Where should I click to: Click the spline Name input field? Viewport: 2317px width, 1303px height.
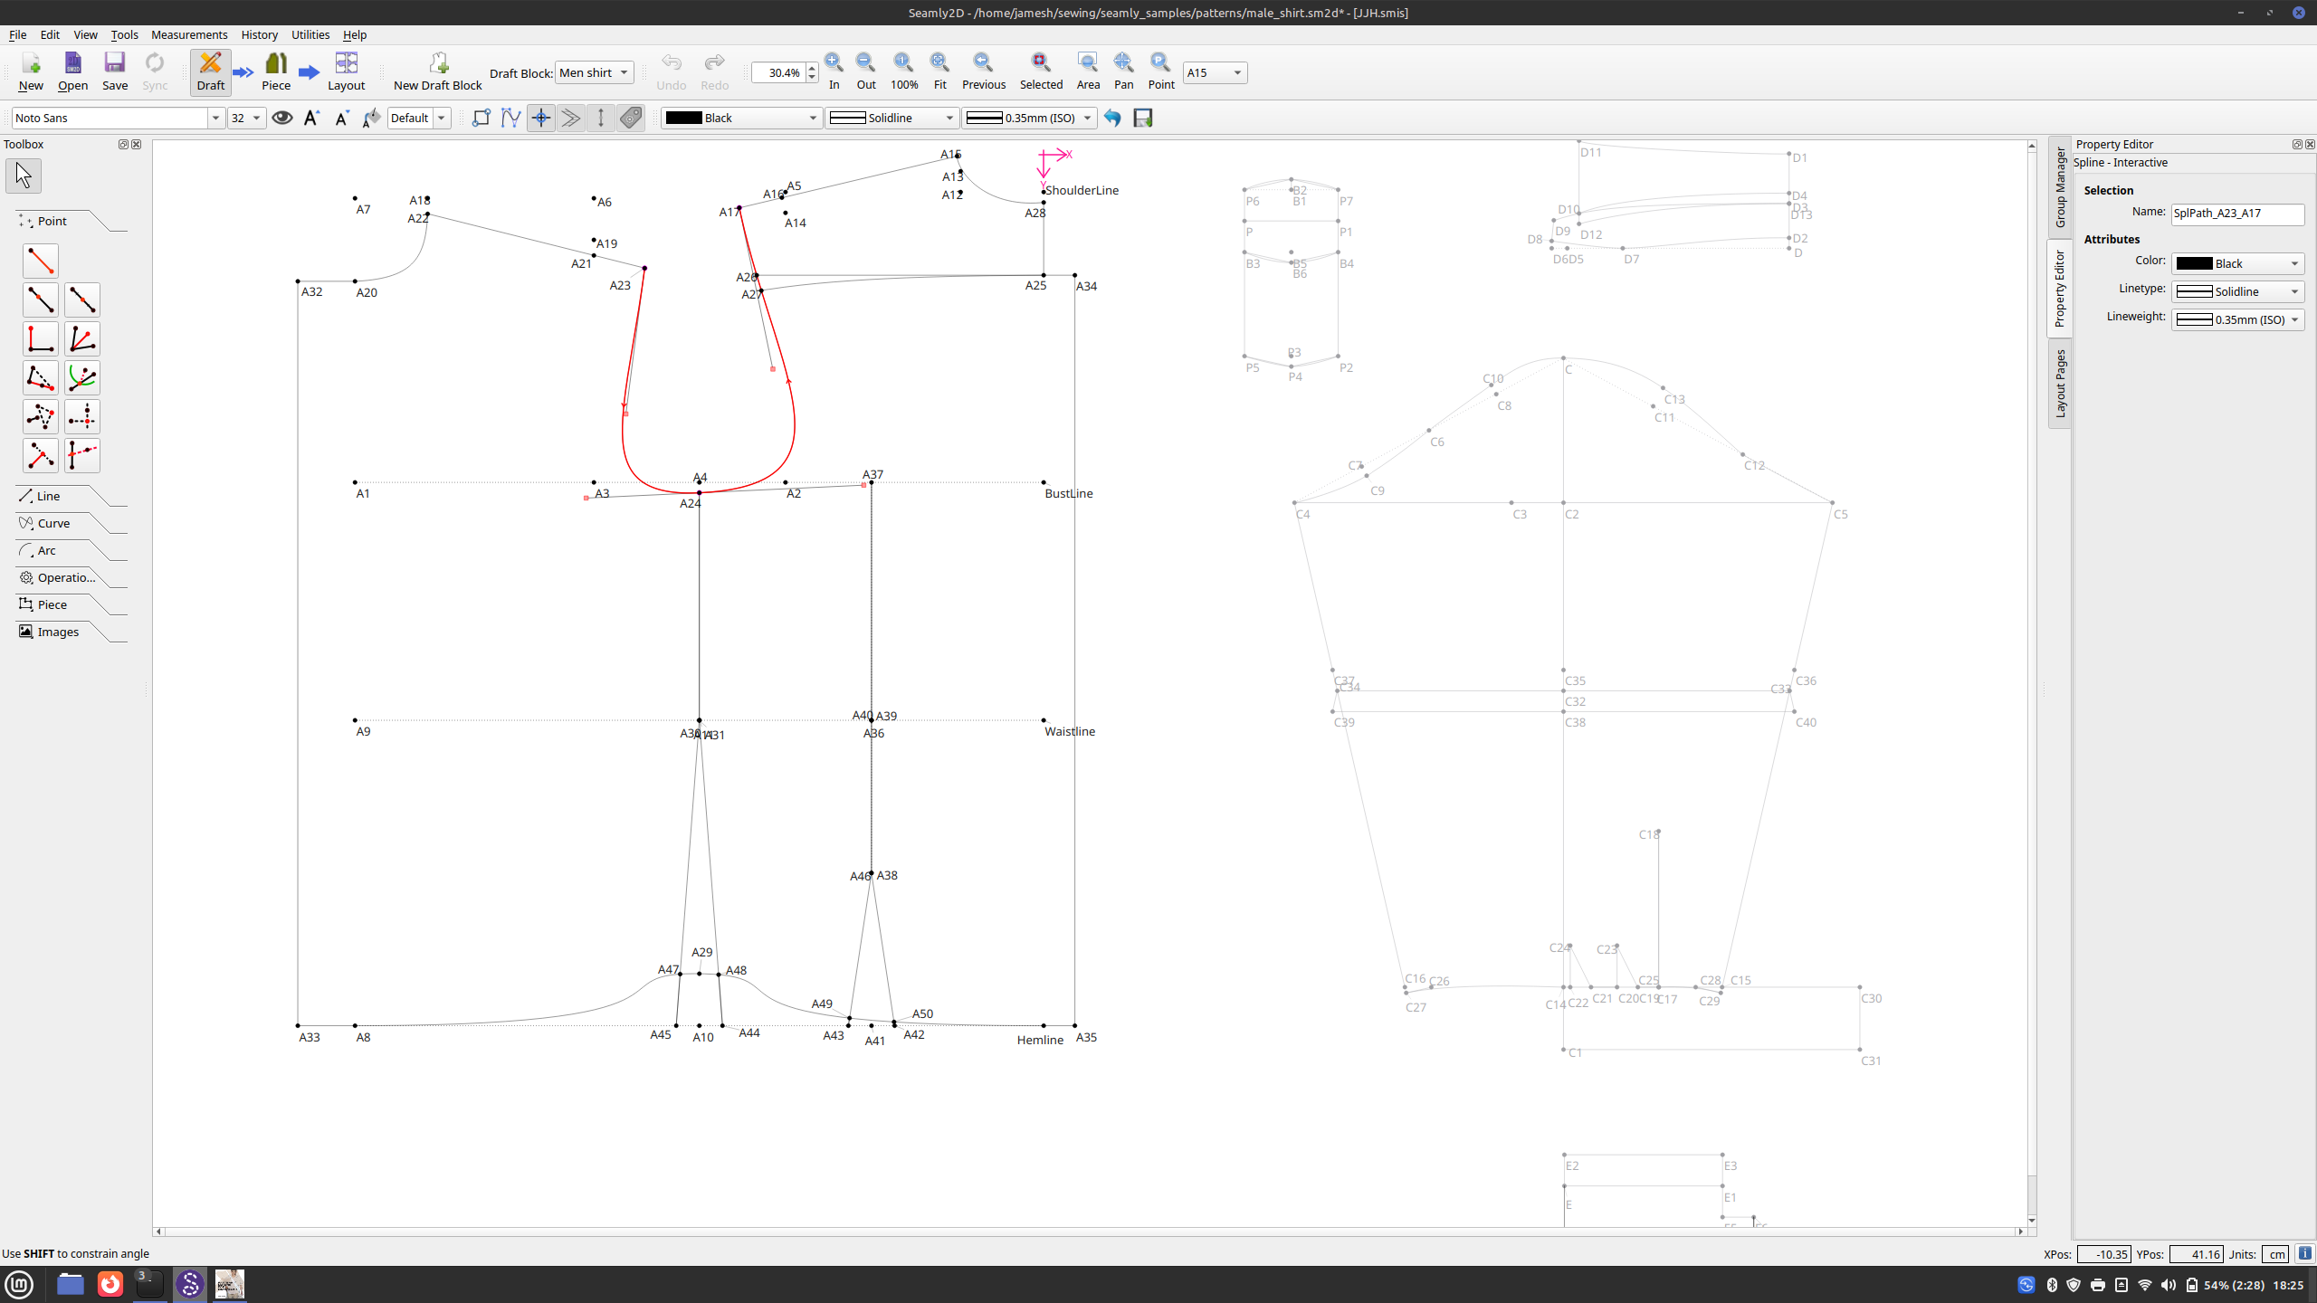click(x=2236, y=214)
